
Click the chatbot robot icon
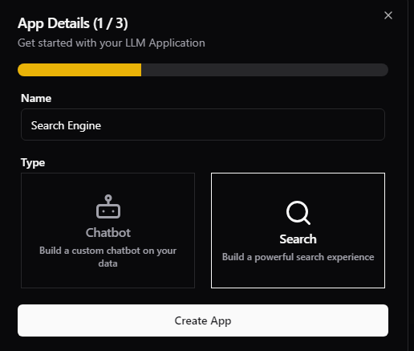pyautogui.click(x=108, y=206)
